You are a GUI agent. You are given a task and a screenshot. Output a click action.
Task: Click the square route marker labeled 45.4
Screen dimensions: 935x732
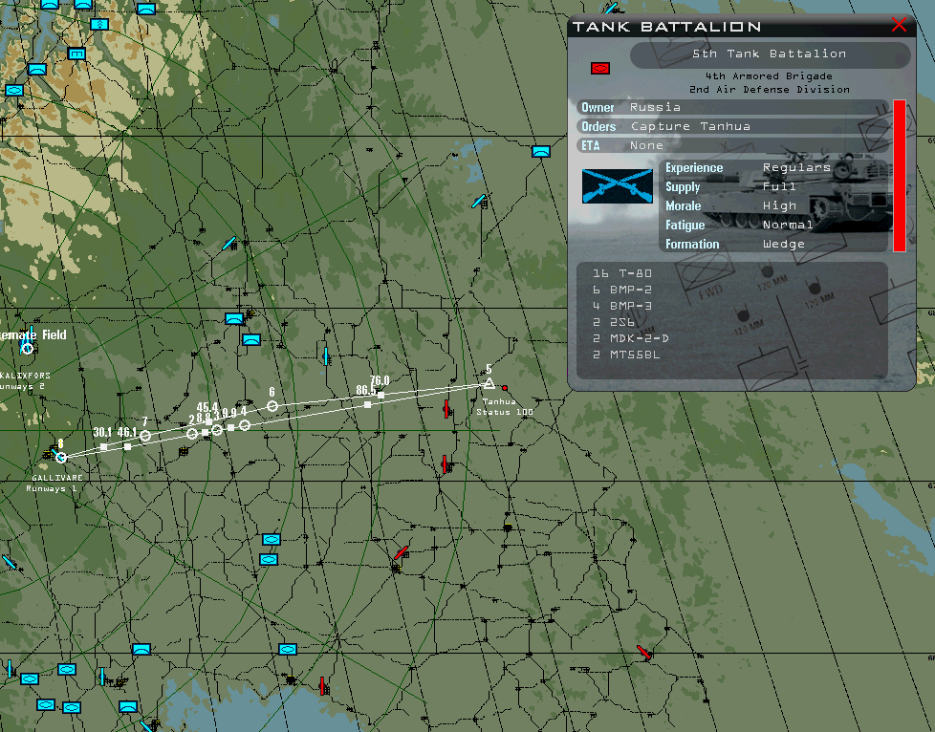tap(208, 422)
